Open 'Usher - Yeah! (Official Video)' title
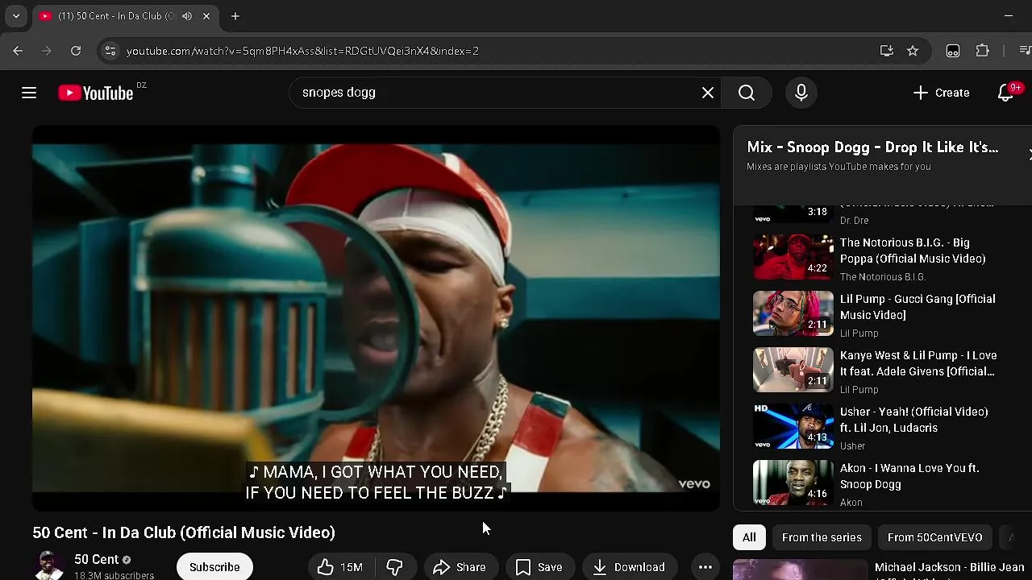Image resolution: width=1032 pixels, height=580 pixels. click(x=914, y=420)
